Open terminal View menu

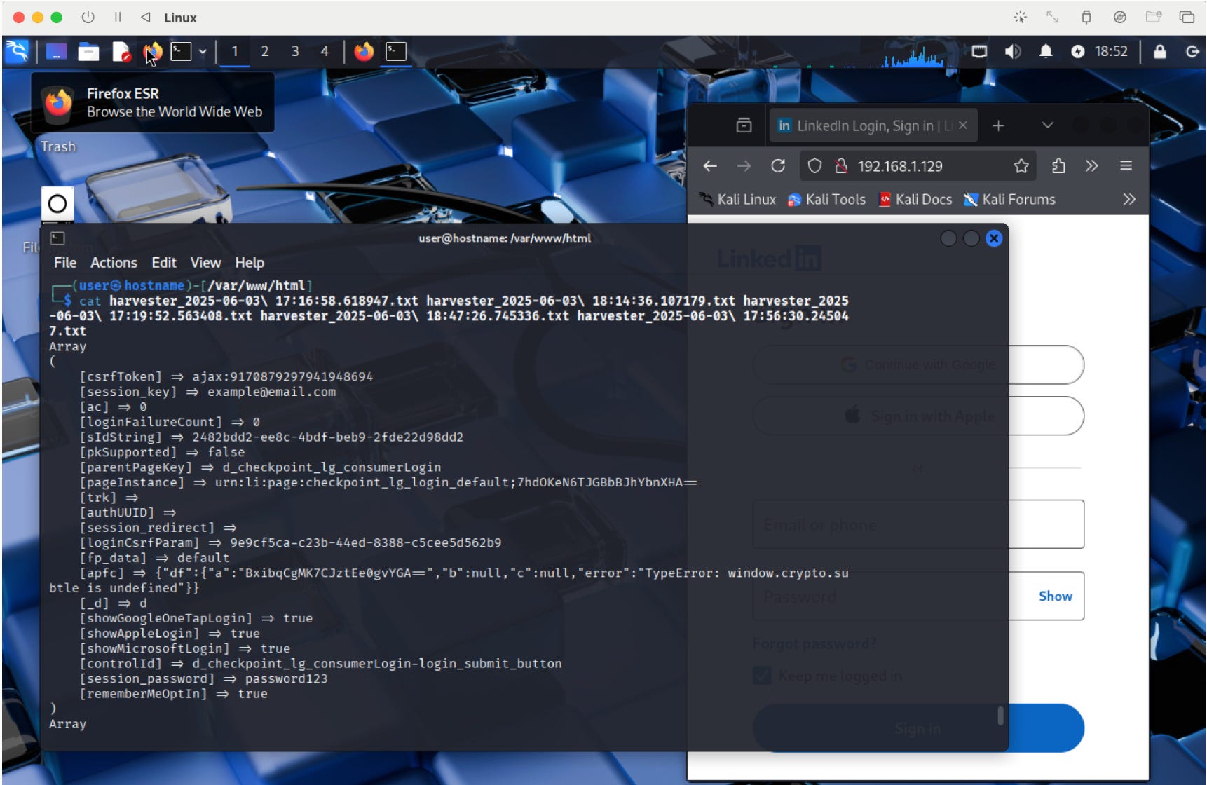(205, 263)
